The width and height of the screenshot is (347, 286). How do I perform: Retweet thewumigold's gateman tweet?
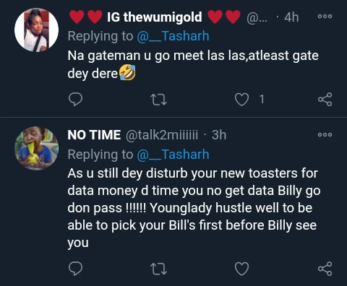pyautogui.click(x=158, y=100)
